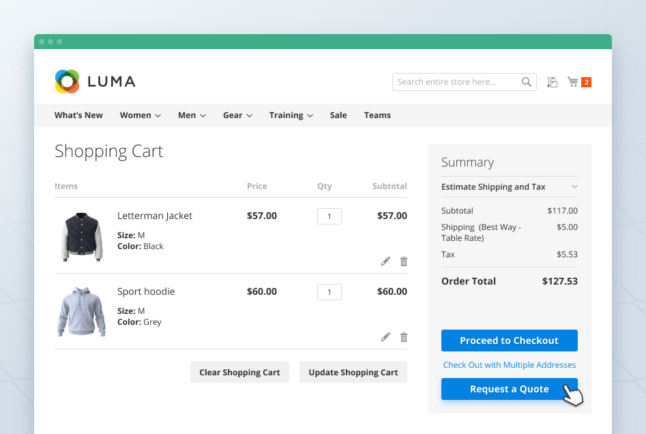This screenshot has height=434, width=646.
Task: Click the Request a Quote button
Action: tap(509, 389)
